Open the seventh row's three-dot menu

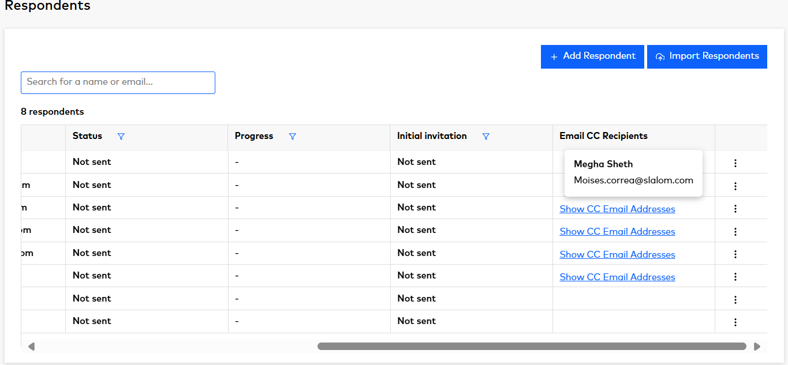735,299
